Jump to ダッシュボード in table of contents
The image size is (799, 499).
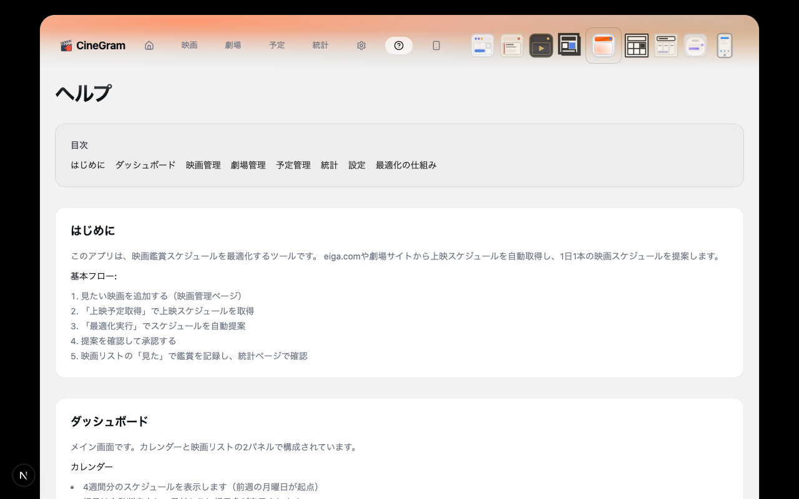(x=145, y=165)
